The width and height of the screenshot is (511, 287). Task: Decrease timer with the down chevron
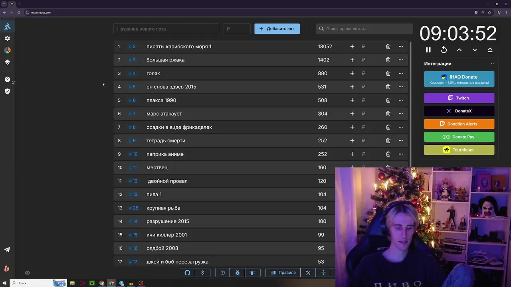475,50
